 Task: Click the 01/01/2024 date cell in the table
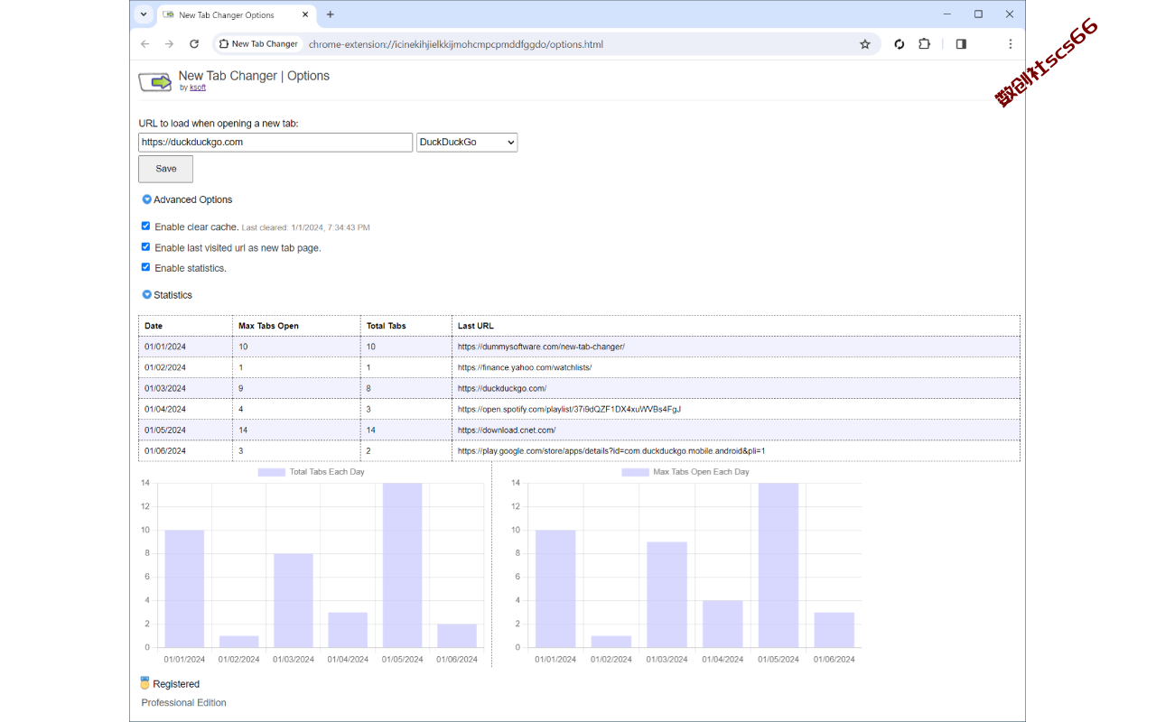click(x=185, y=347)
